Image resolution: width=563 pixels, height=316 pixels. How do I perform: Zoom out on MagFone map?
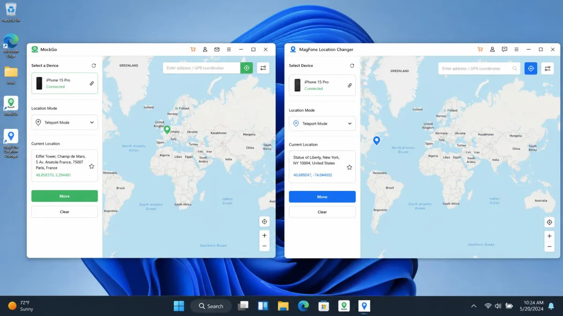(549, 247)
